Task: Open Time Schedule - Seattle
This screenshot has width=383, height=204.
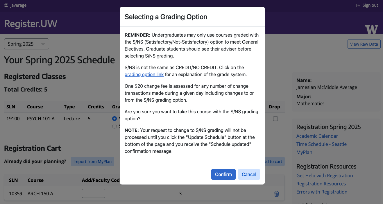Action: tap(321, 144)
